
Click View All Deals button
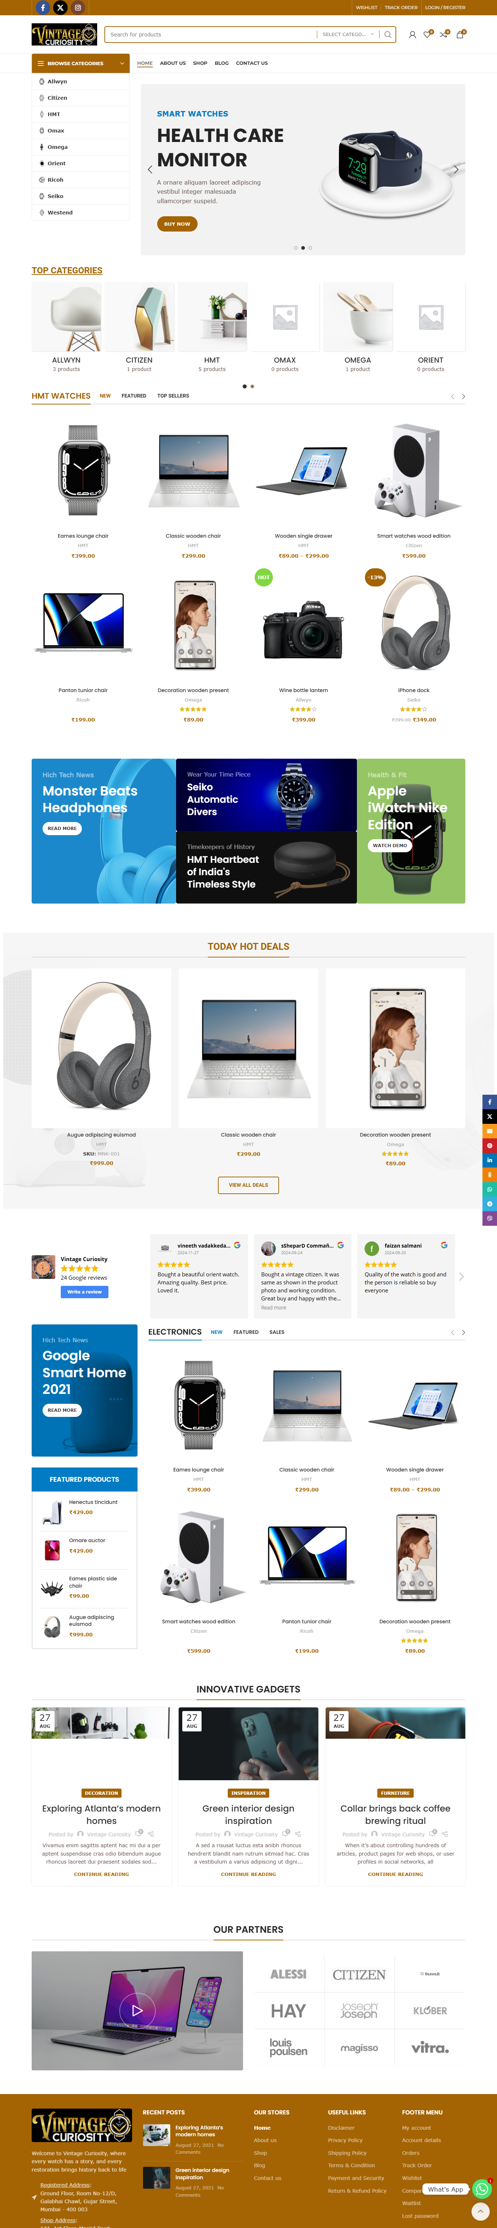point(248,1185)
